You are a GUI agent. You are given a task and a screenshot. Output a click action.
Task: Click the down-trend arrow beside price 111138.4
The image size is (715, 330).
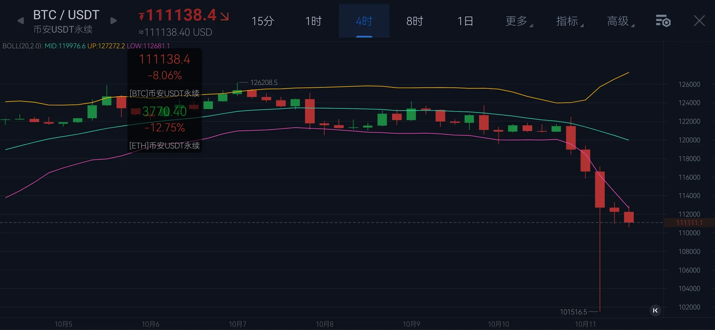(225, 16)
